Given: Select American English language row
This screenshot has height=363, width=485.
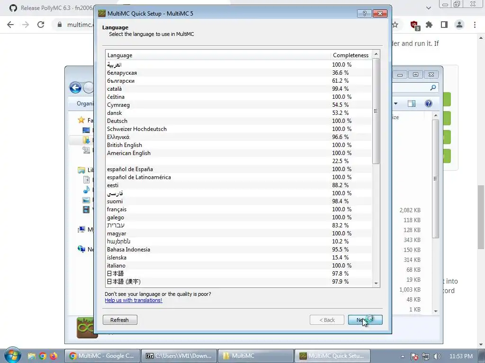Looking at the screenshot, I should point(239,153).
